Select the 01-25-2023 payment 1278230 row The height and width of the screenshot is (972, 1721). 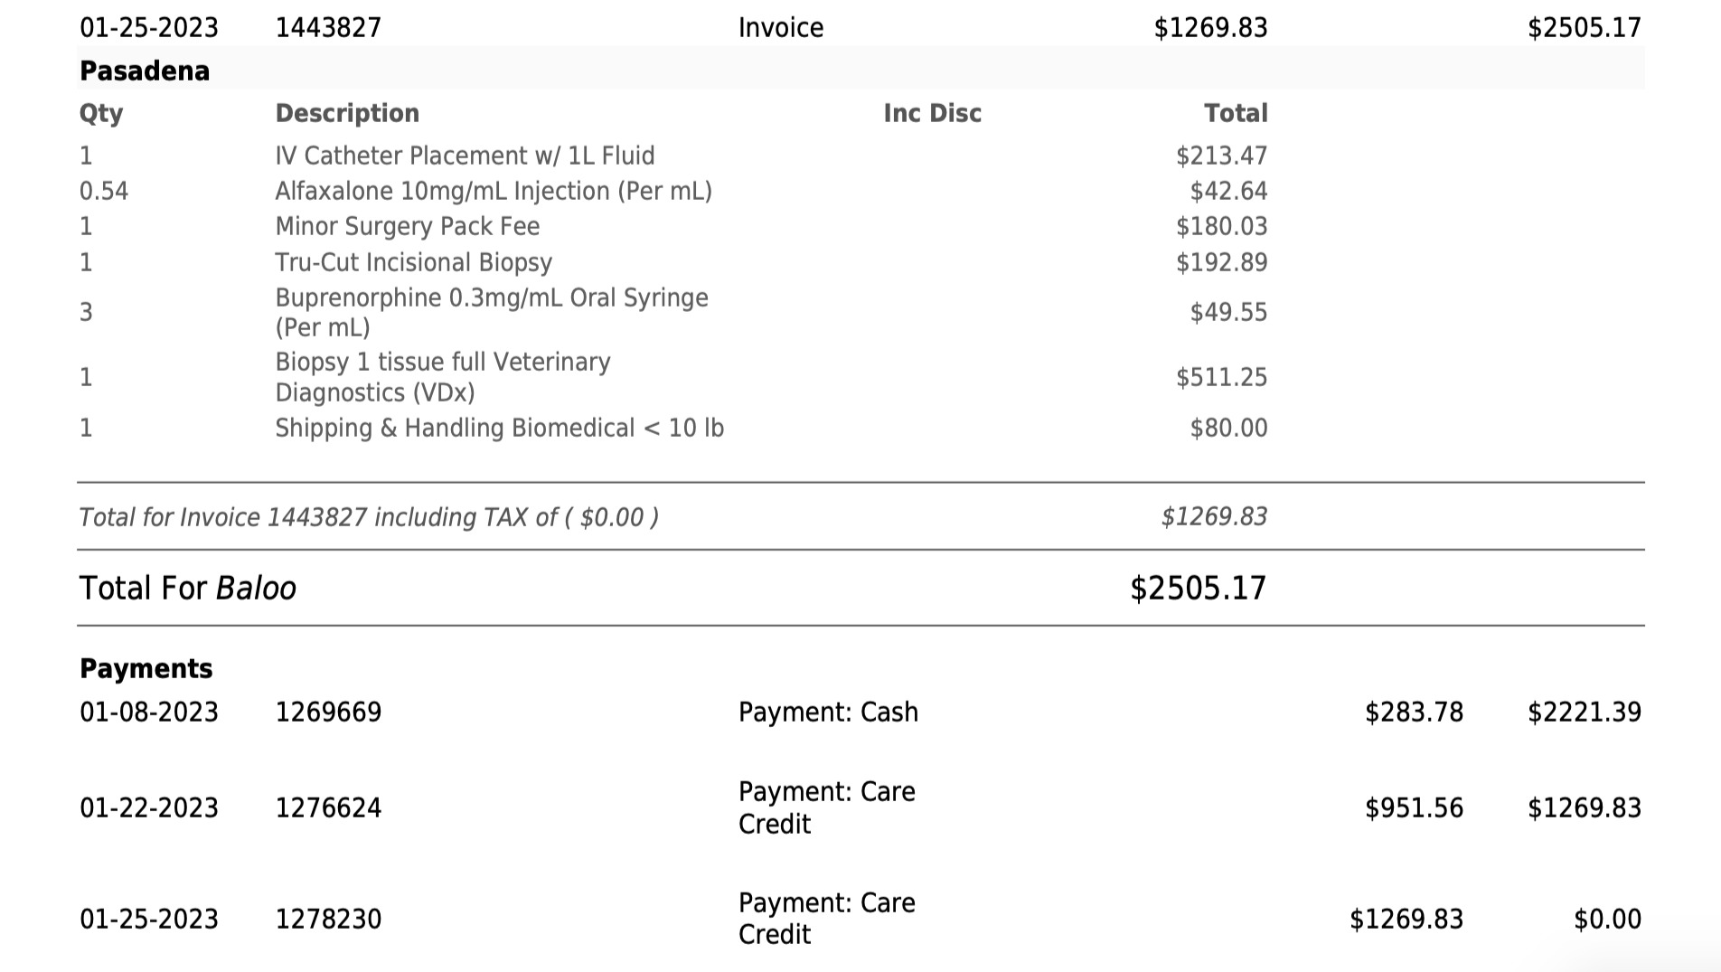(x=860, y=919)
